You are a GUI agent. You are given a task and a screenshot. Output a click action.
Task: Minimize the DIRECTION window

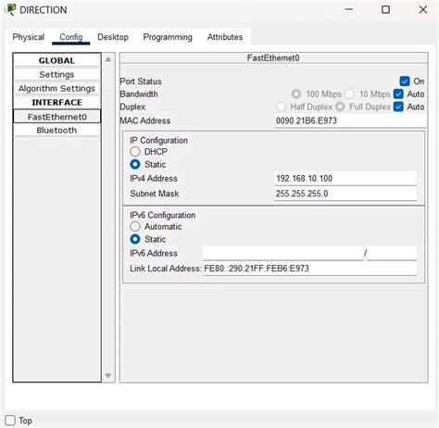click(x=349, y=9)
